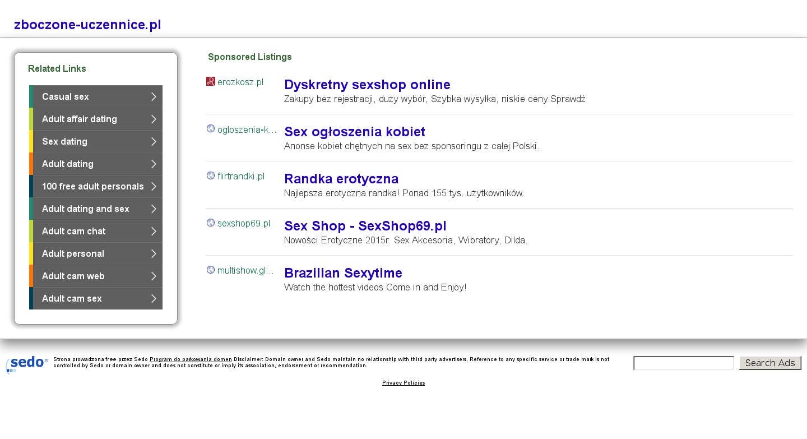Click the erozkosz.pl red favicon icon

211,82
